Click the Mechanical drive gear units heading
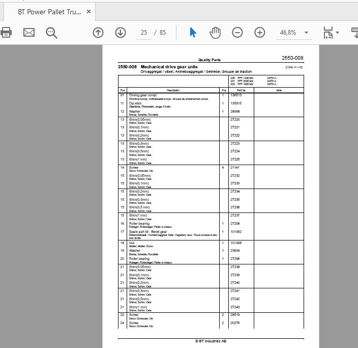 (x=169, y=67)
